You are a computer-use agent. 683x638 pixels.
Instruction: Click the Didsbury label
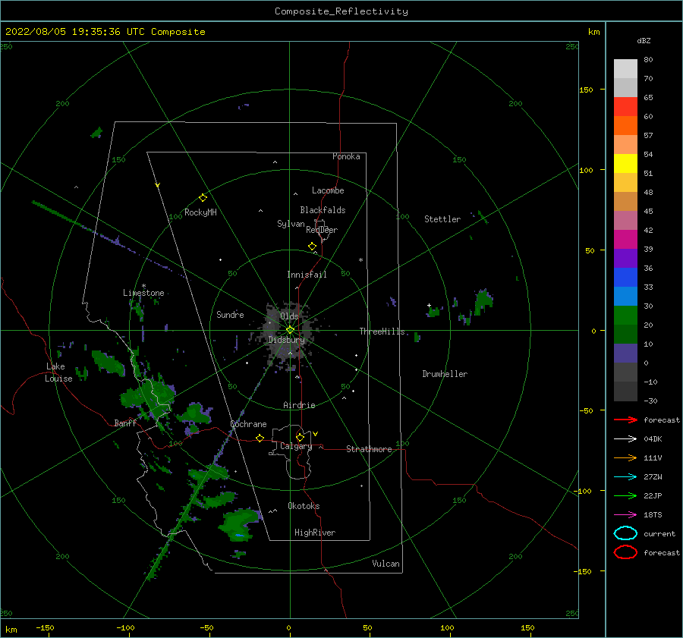(x=286, y=340)
